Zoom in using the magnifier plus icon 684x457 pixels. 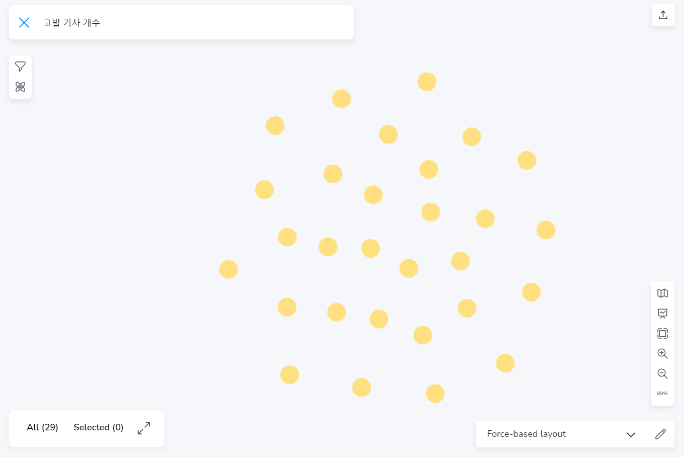pyautogui.click(x=662, y=353)
